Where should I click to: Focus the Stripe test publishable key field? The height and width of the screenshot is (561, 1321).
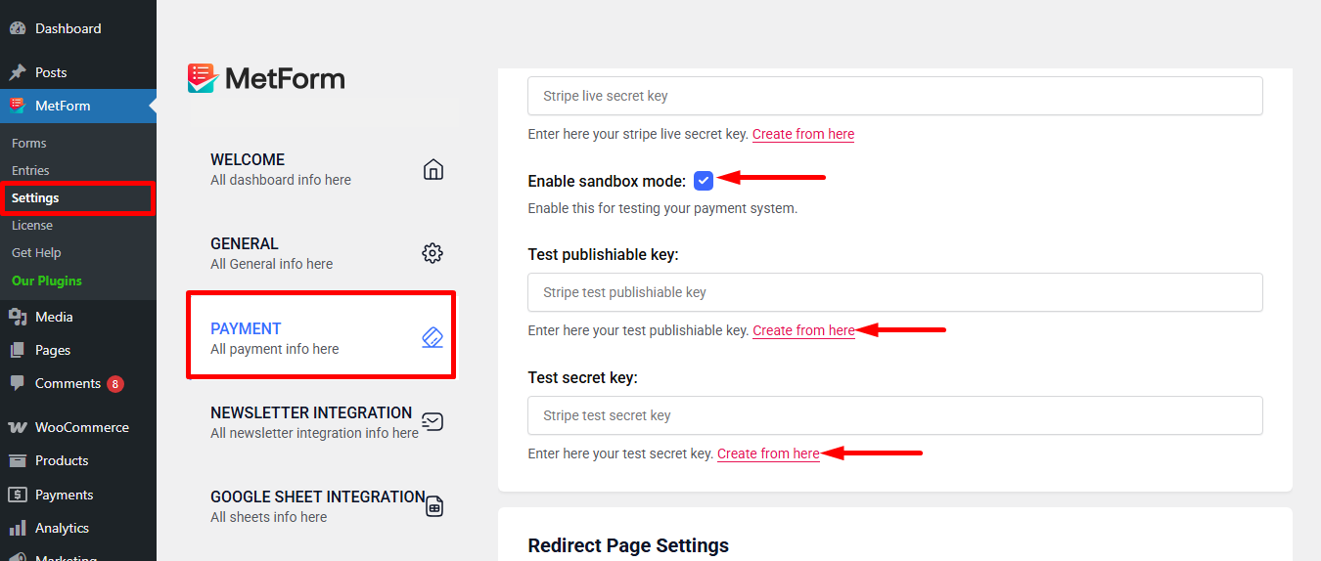point(894,292)
